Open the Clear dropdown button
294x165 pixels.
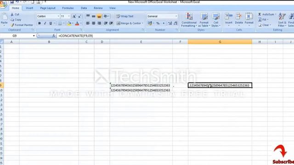[x=265, y=25]
